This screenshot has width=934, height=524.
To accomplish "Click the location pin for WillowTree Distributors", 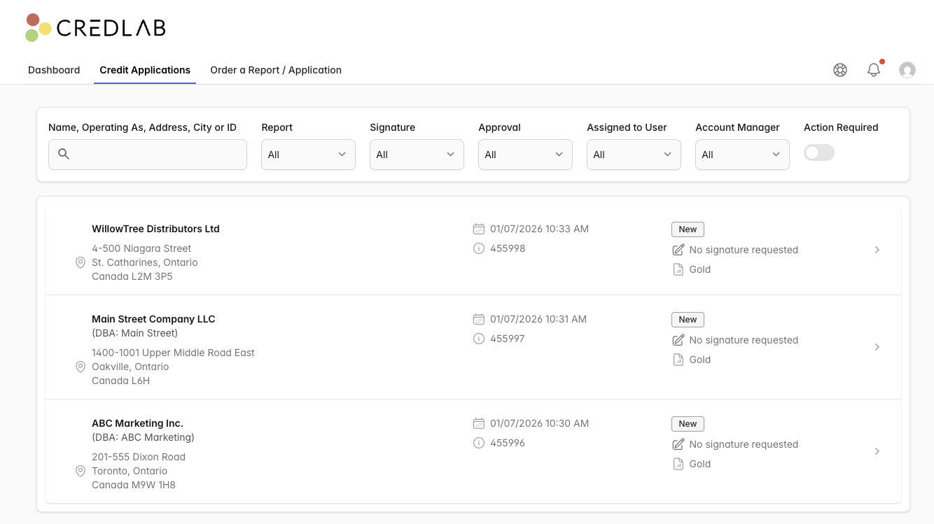I will (x=81, y=262).
